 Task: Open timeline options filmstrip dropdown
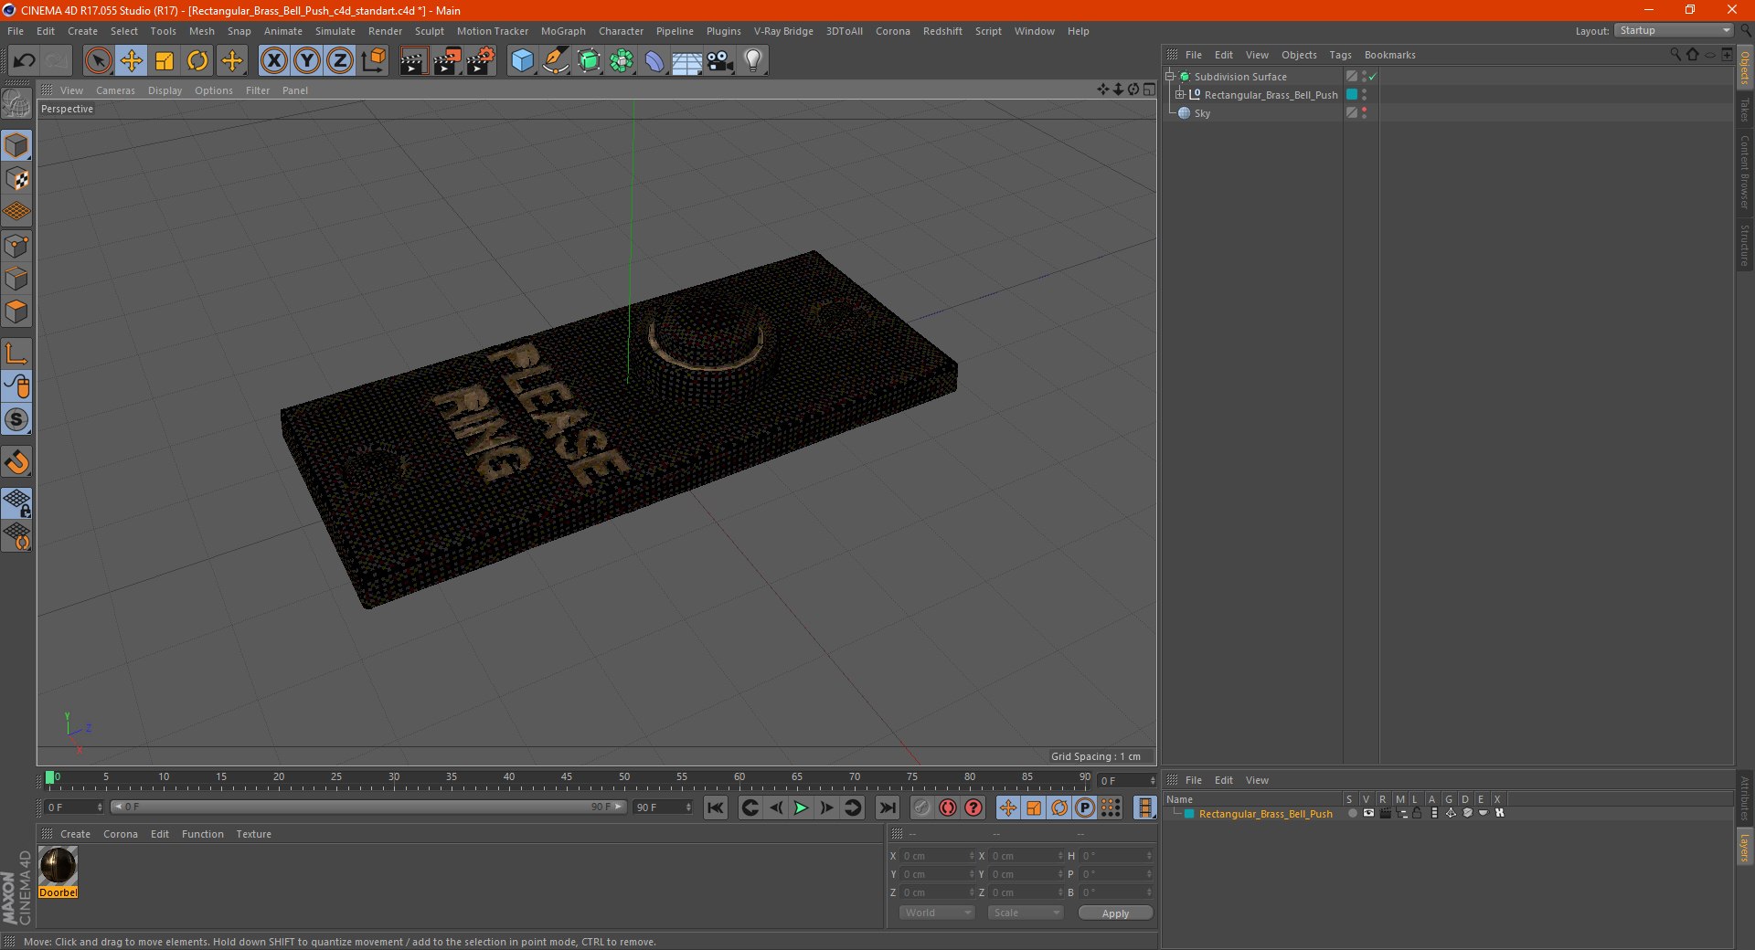[x=1144, y=807]
